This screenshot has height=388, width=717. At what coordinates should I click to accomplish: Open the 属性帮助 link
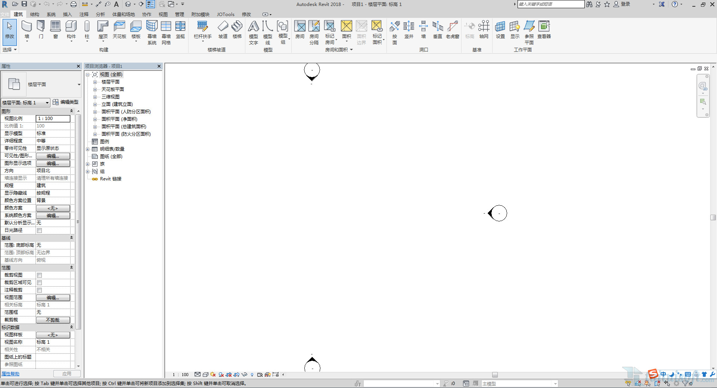(x=10, y=374)
